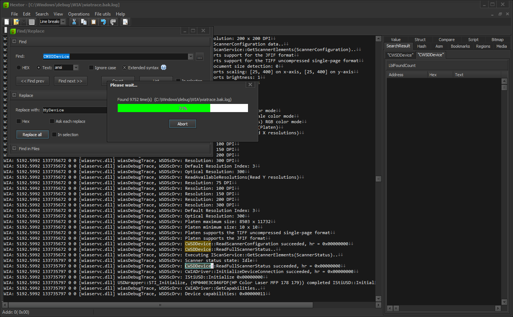
Task: Switch to the Bookmarks tab
Action: coord(460,46)
